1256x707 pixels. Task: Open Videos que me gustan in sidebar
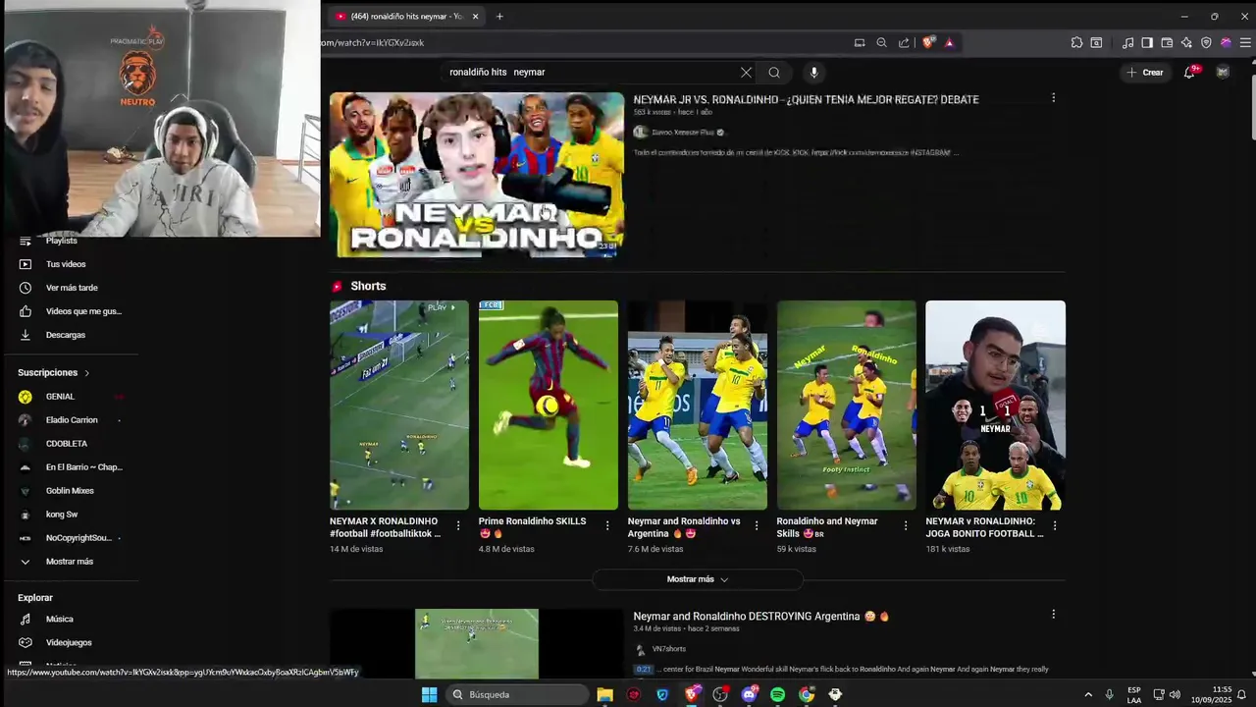point(82,311)
